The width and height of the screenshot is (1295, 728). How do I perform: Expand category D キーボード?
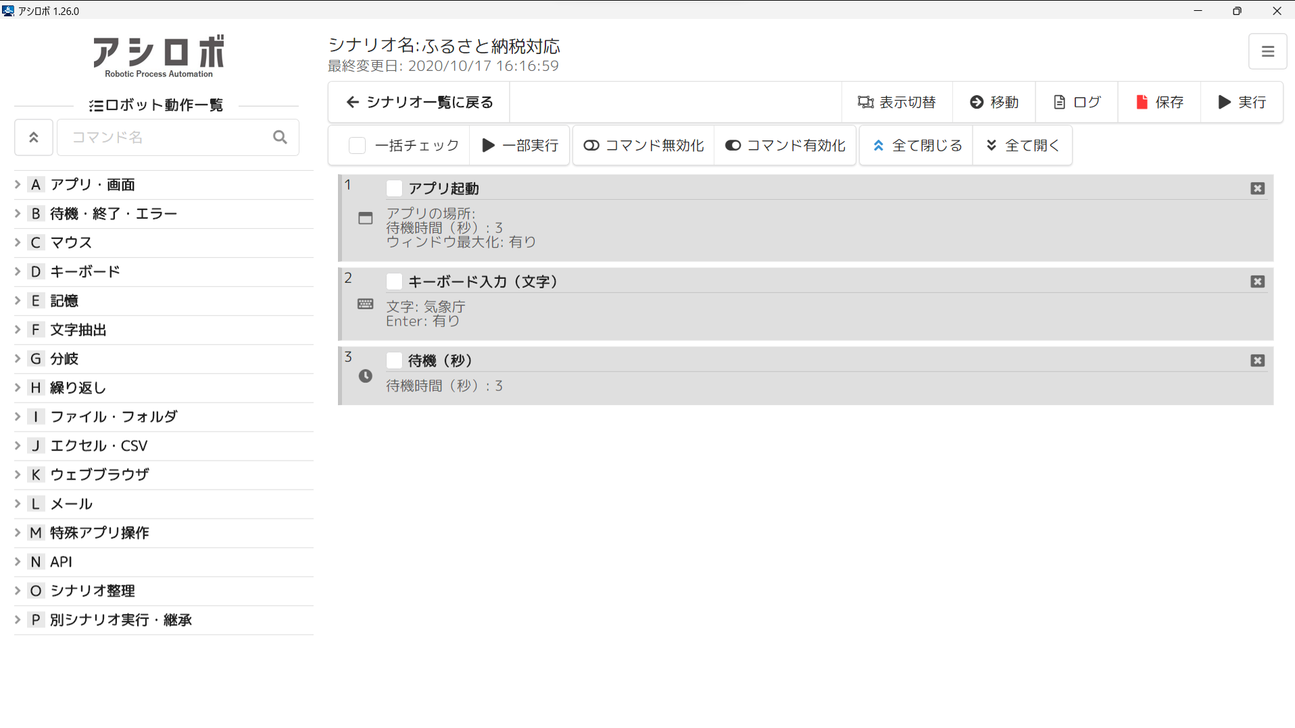pos(164,271)
